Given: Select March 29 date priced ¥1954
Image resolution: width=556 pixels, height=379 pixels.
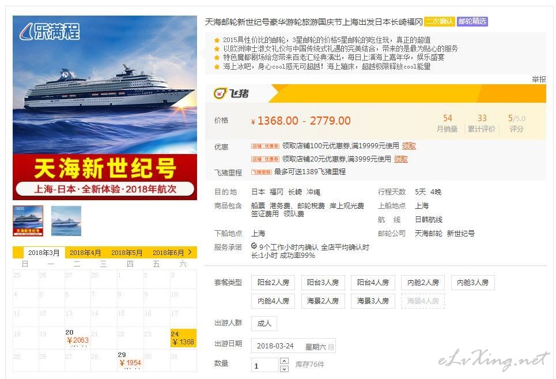Looking at the screenshot, I should [130, 360].
